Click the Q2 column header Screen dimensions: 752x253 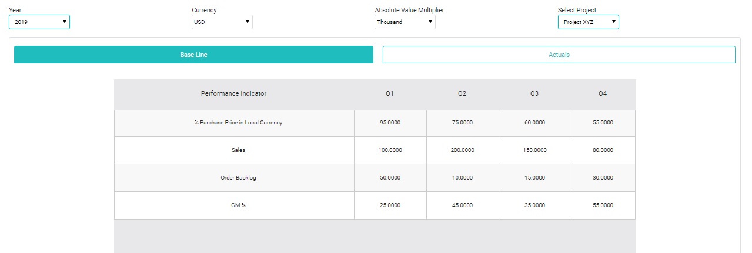point(462,94)
